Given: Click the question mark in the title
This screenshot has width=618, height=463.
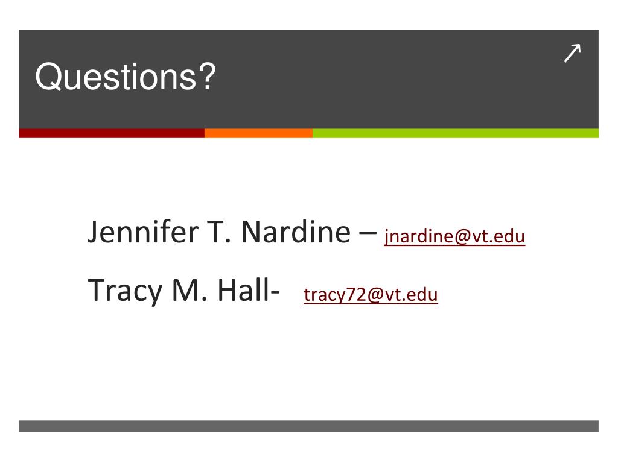Looking at the screenshot, I should coord(208,75).
